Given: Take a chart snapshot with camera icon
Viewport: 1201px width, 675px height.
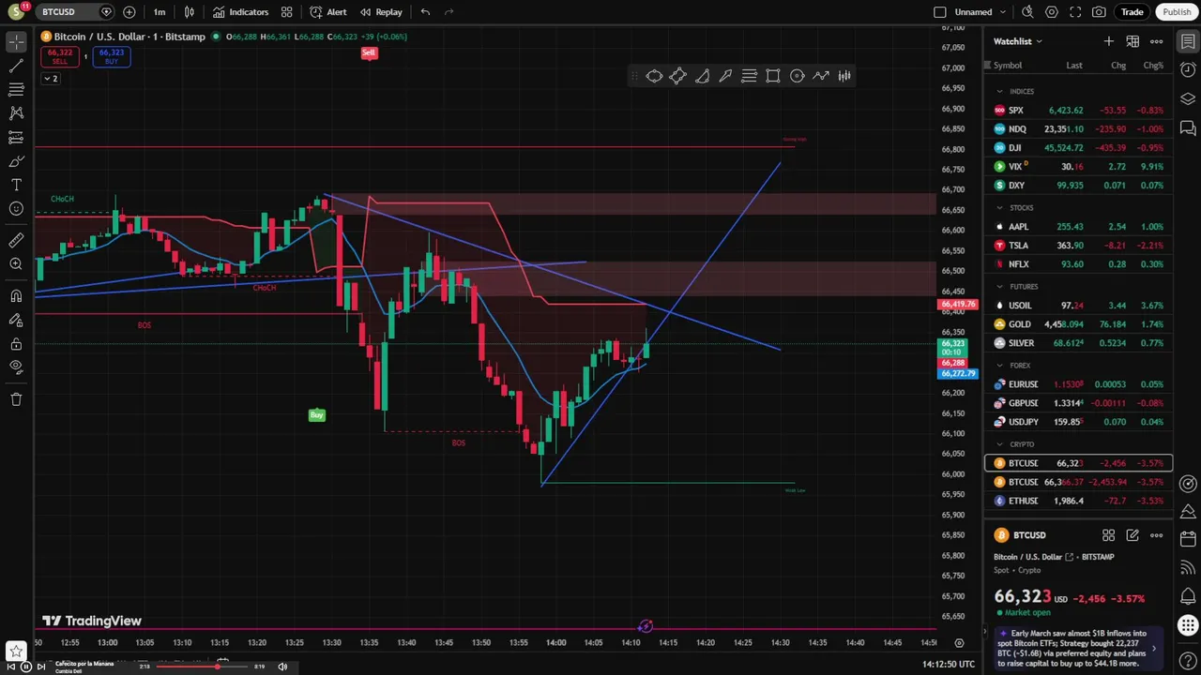Looking at the screenshot, I should [1099, 12].
